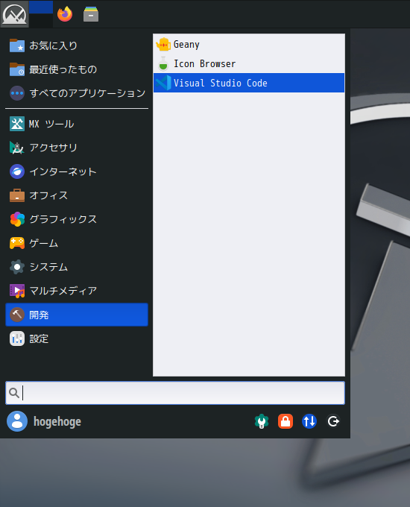Viewport: 410px width, 507px height.
Task: Launch Geany editor
Action: [249, 44]
